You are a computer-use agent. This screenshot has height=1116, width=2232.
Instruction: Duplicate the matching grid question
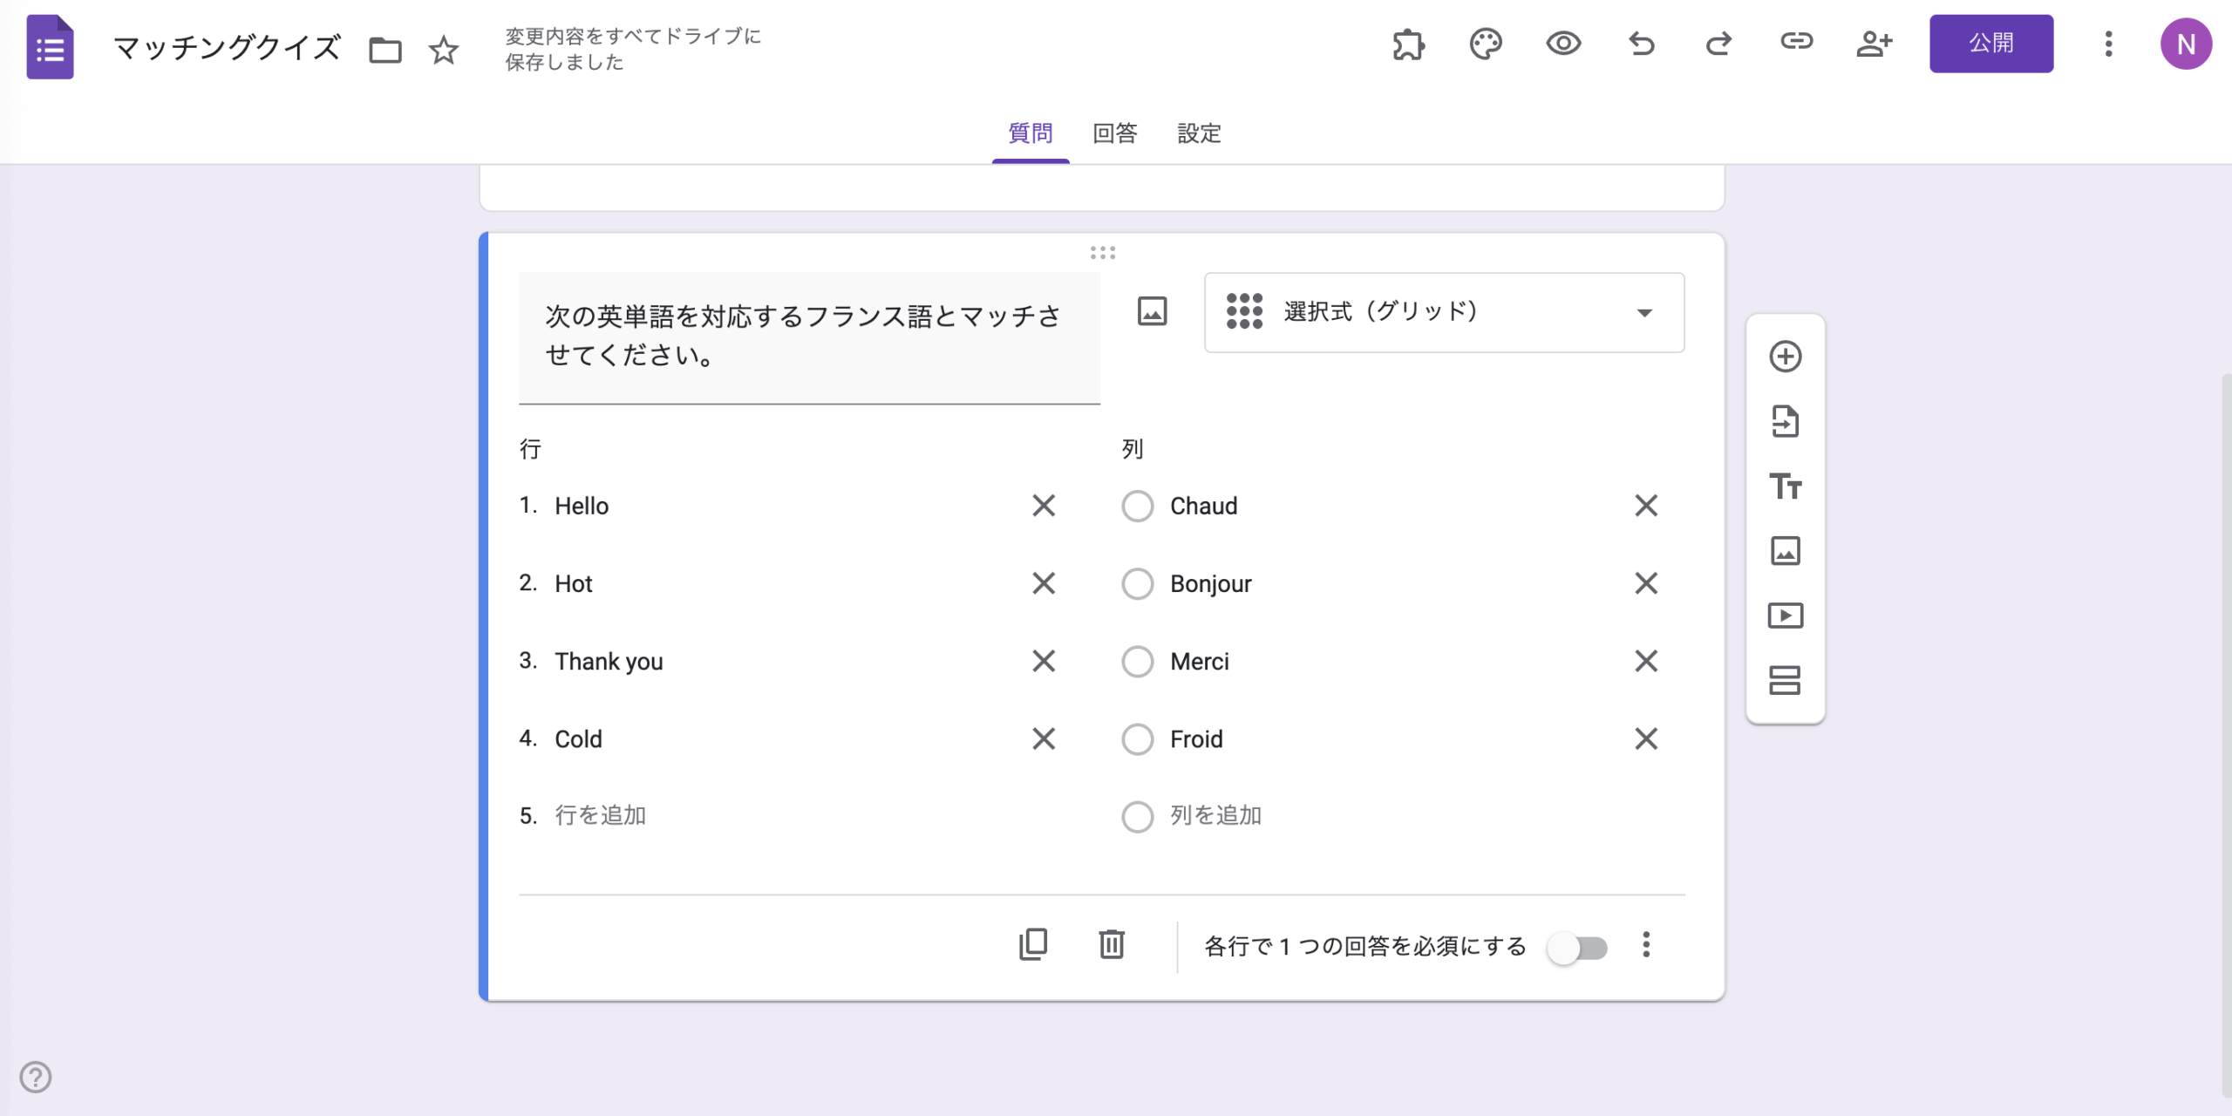click(1032, 944)
